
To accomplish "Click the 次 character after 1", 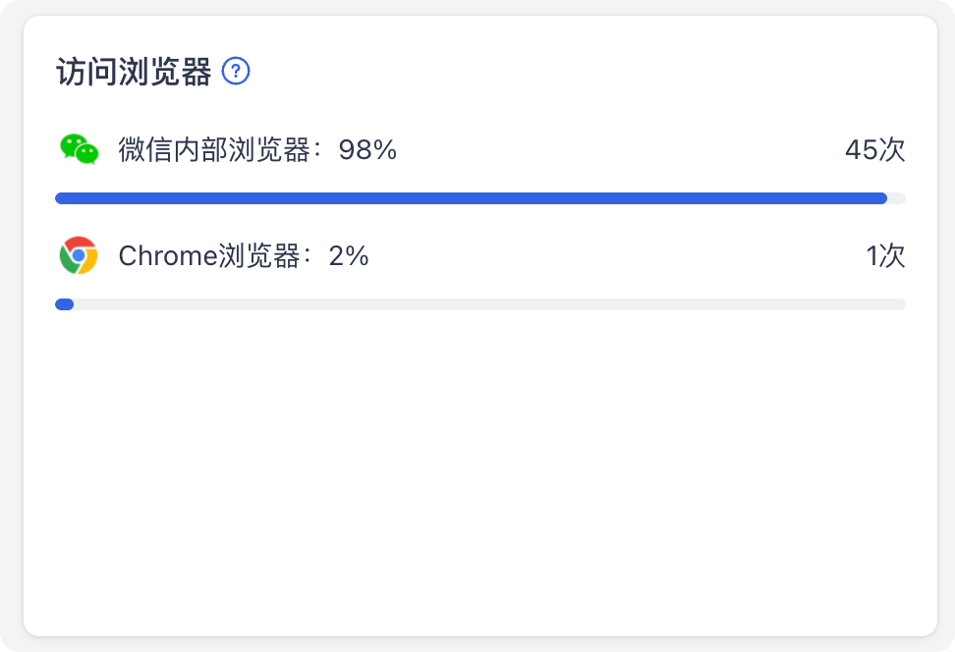I will coord(892,255).
